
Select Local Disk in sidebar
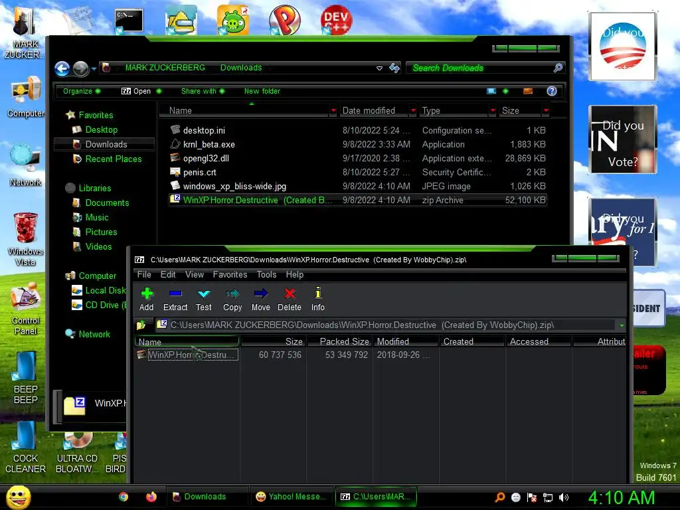click(100, 290)
